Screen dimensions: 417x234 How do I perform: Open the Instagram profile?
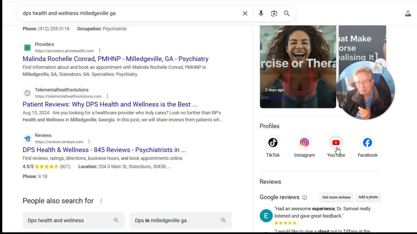(304, 143)
